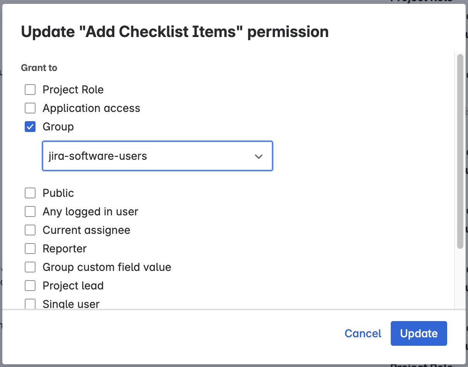Check the Project Role checkbox
Screen dimensions: 468x367
(30, 90)
